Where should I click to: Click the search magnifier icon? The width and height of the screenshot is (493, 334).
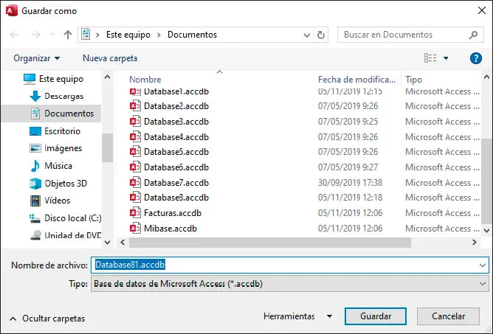coord(474,35)
